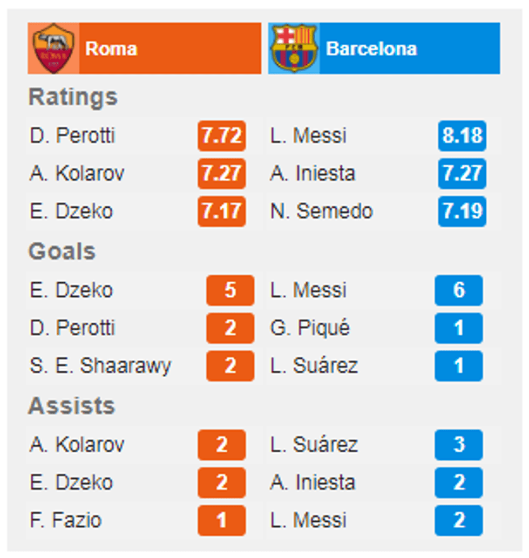
Task: Select E. Dzeko 7.17 rating badge
Action: point(222,212)
